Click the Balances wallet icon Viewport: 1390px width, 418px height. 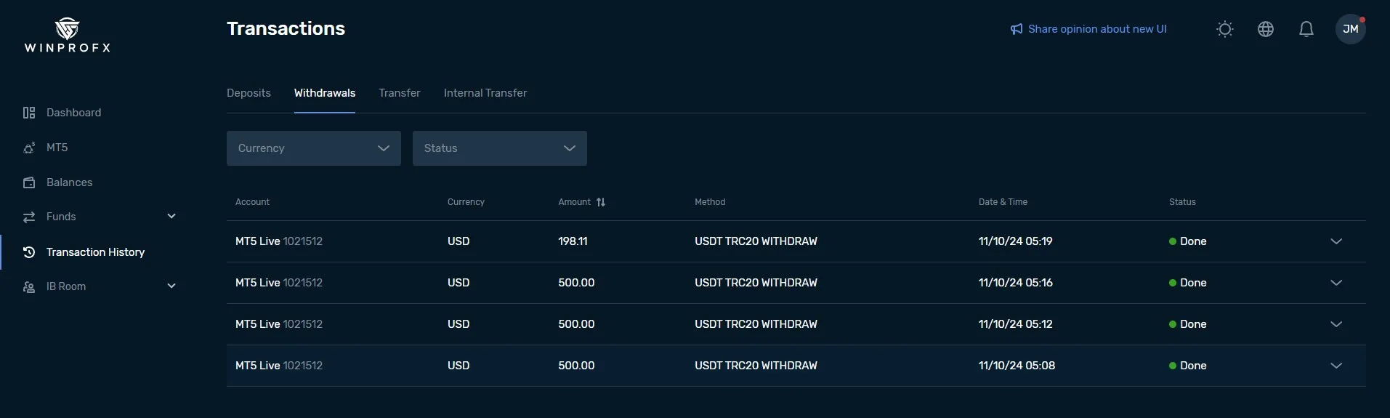[29, 182]
